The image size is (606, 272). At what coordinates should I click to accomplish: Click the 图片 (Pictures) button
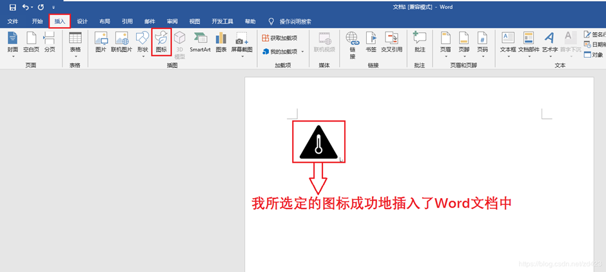101,42
